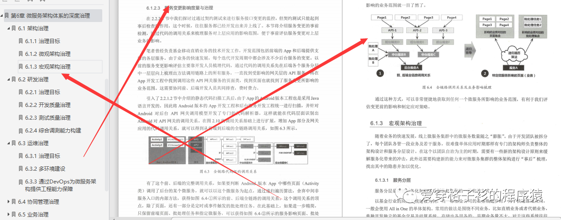This screenshot has width=561, height=220.
Task: Click caption 图 6.3 全链路代码级的调用关系
Action: coord(228,171)
